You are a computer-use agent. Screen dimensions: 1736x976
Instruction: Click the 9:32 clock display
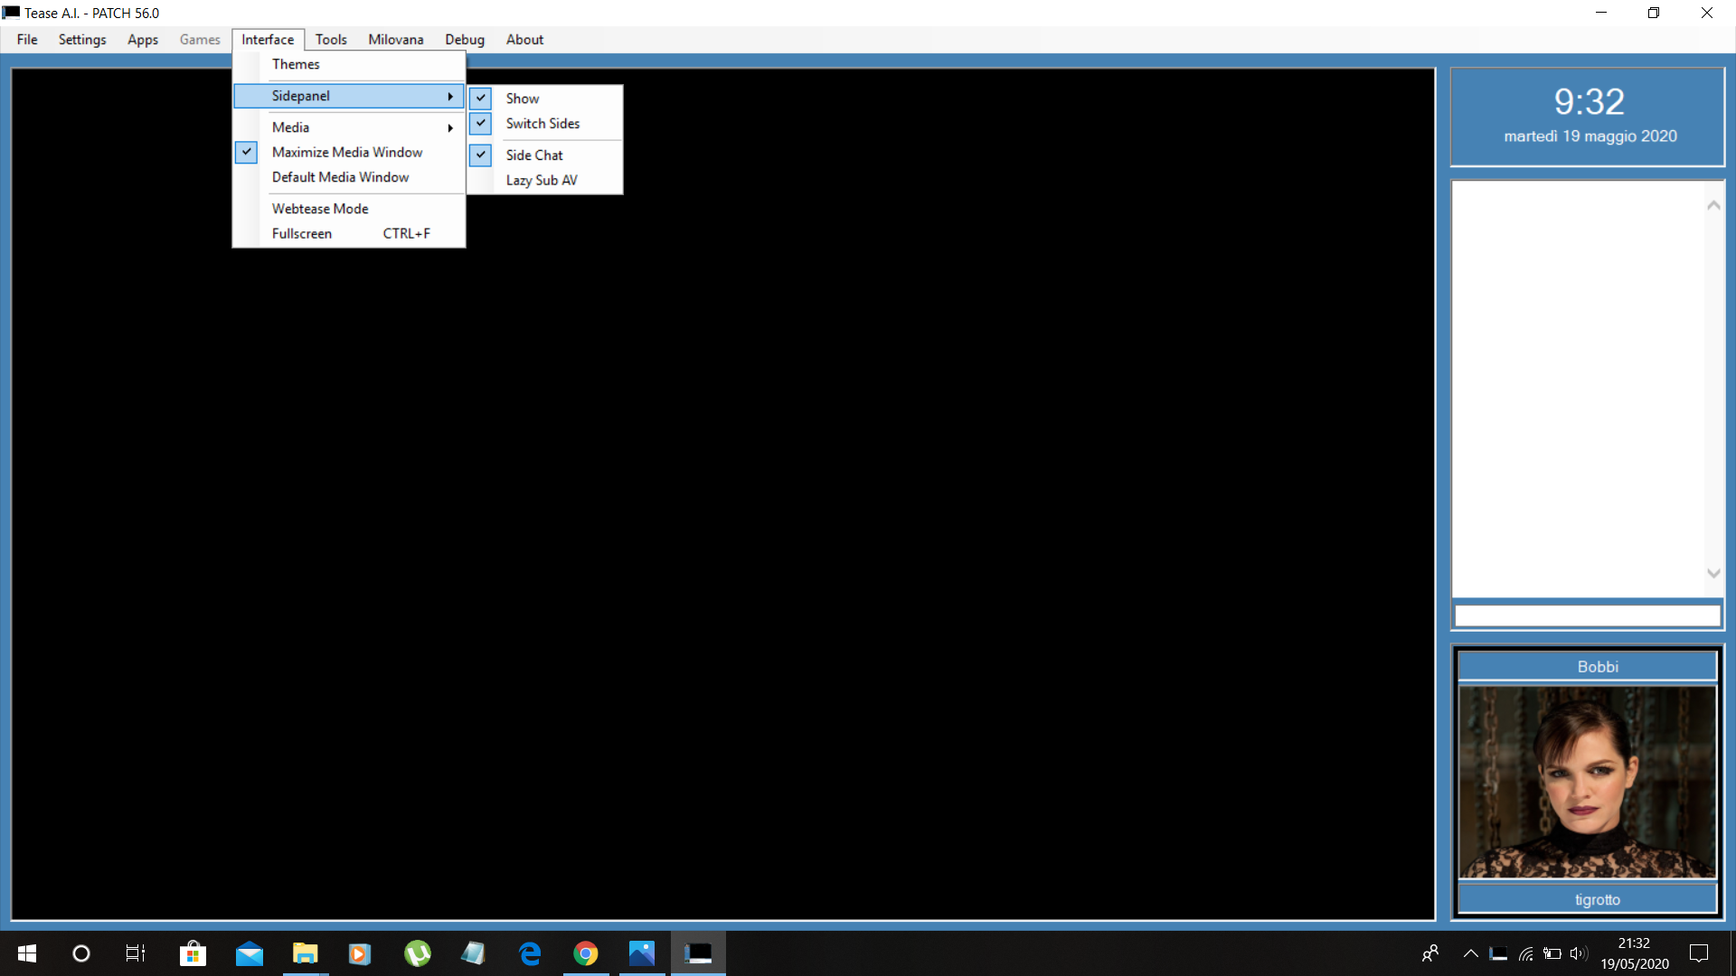[1589, 101]
